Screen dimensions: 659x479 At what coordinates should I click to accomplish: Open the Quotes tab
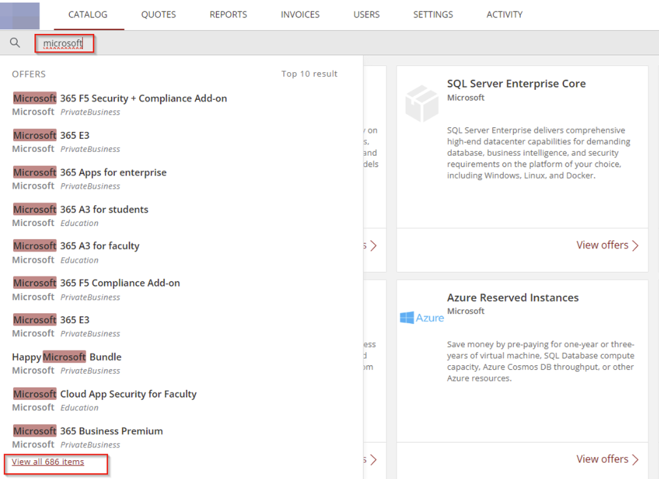[158, 14]
